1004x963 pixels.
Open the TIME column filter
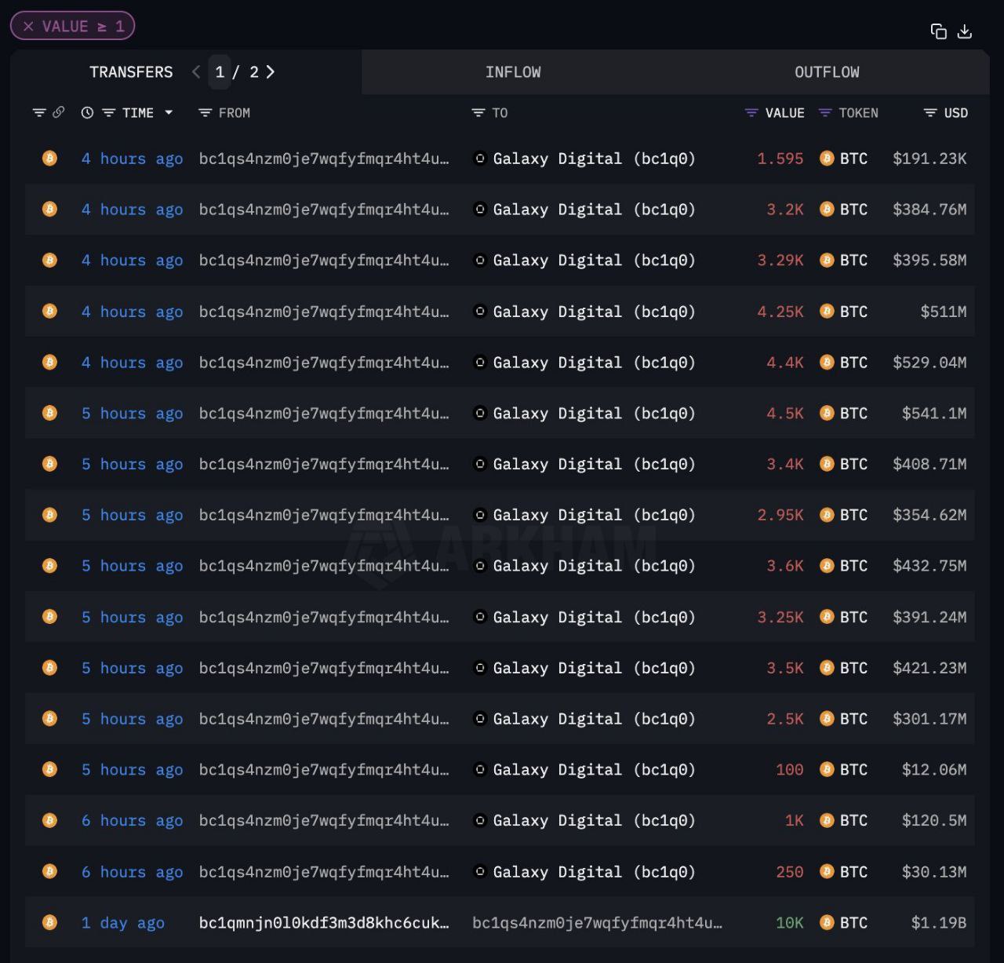tap(109, 113)
